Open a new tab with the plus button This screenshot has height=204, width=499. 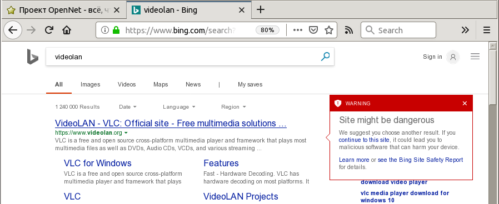(260, 10)
